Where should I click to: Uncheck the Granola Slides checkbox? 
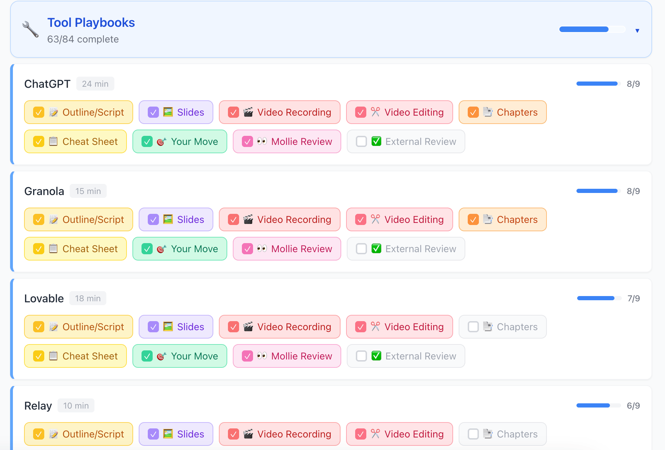point(153,219)
